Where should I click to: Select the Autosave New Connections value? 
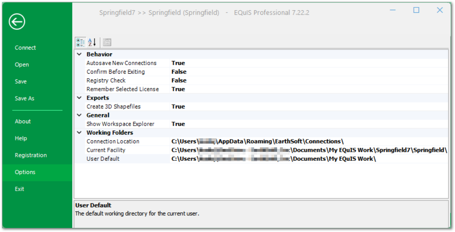178,63
